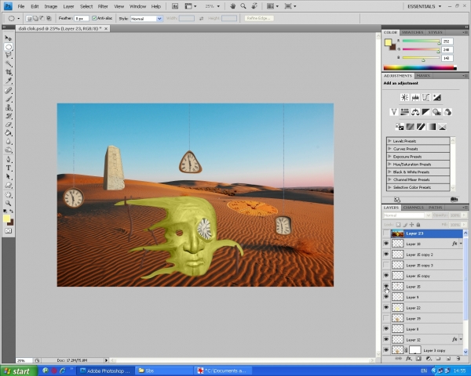Image resolution: width=471 pixels, height=376 pixels.
Task: Click the Layer 23 thumbnail
Action: point(397,233)
